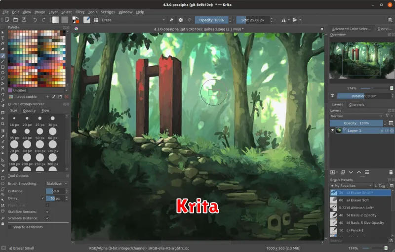The height and width of the screenshot is (252, 395).
Task: Open the Erase blending mode dropdown
Action: (x=133, y=20)
